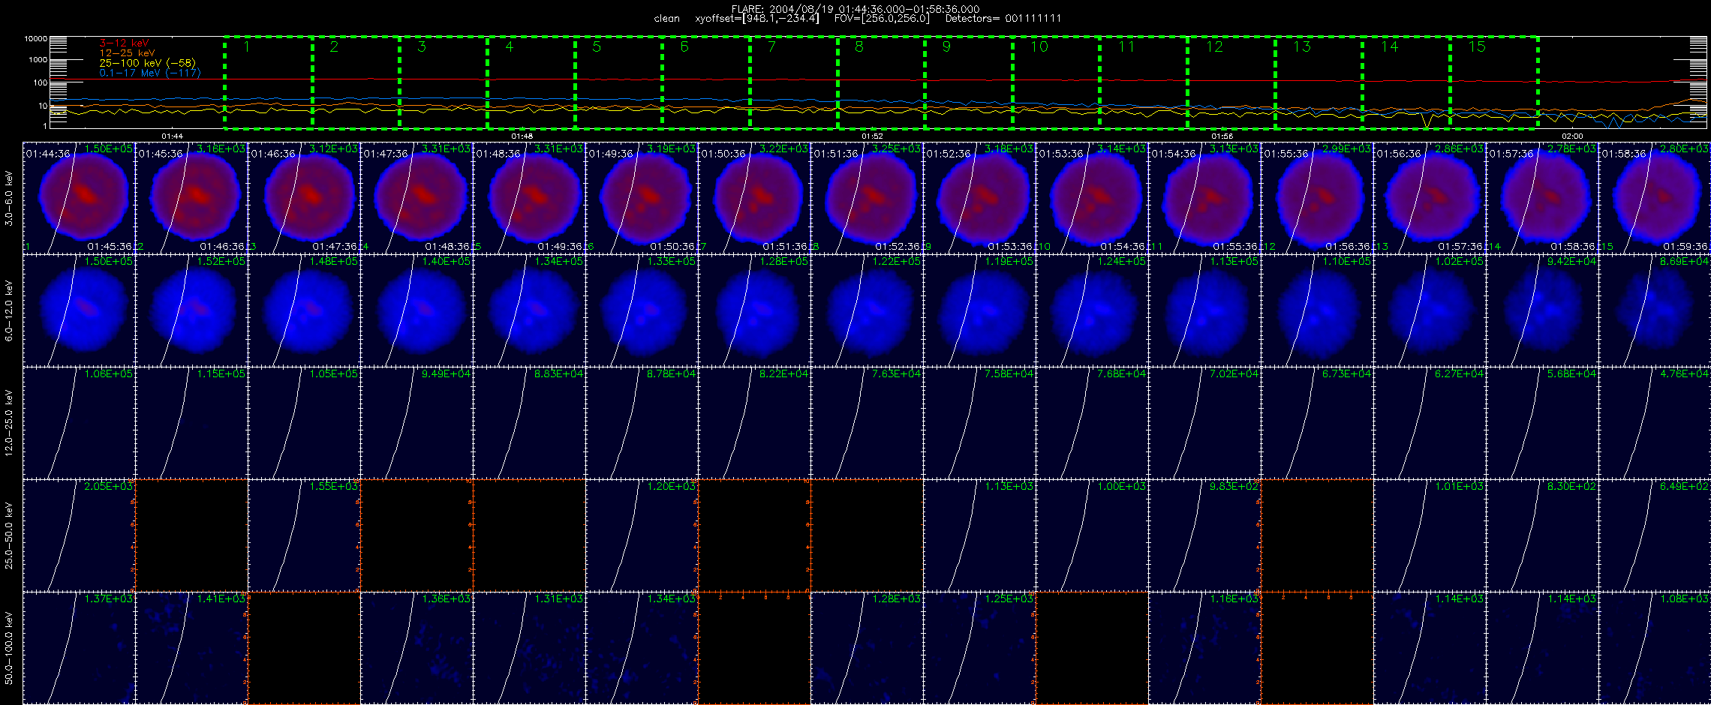Open the 3.0-6.0 keV image labeled 2.99E+03
1711x705 pixels.
click(1317, 198)
